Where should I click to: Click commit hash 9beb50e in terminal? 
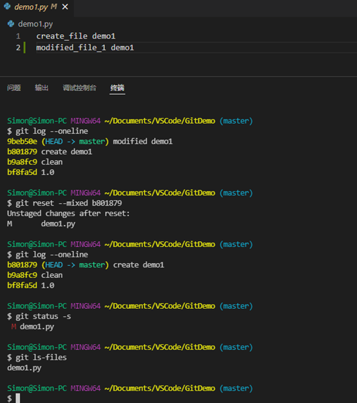pos(22,141)
